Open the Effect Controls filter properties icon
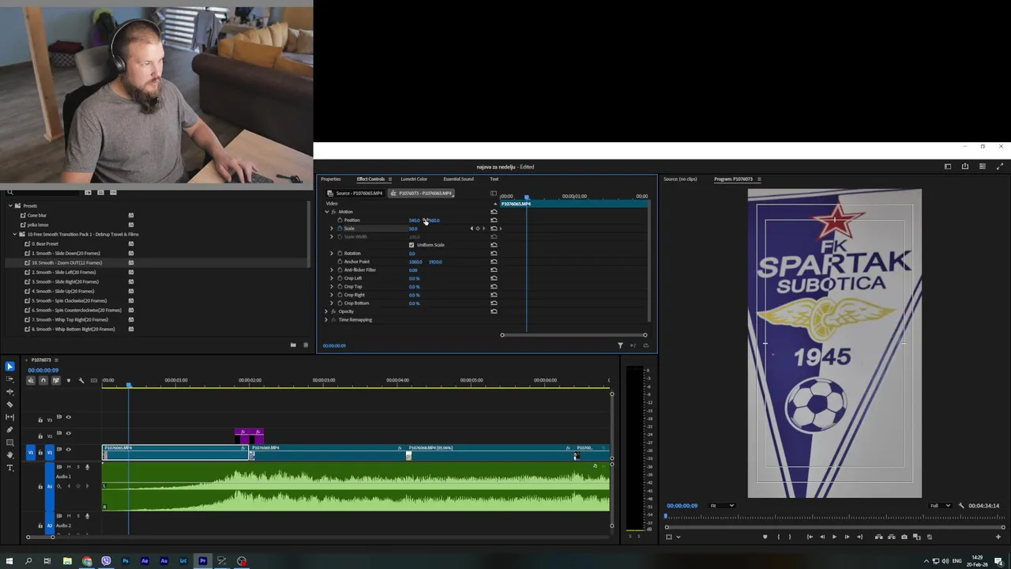The width and height of the screenshot is (1011, 569). [x=620, y=345]
